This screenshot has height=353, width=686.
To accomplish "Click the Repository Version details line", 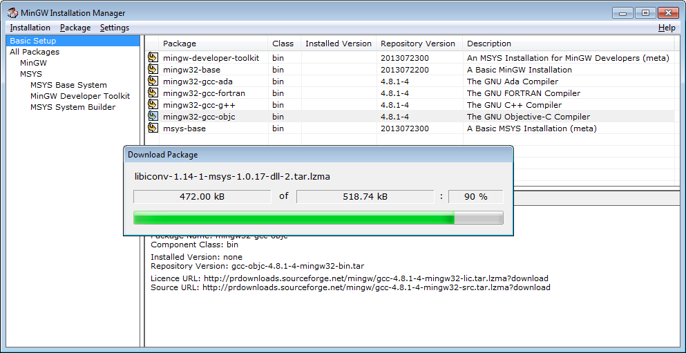I will [x=257, y=266].
